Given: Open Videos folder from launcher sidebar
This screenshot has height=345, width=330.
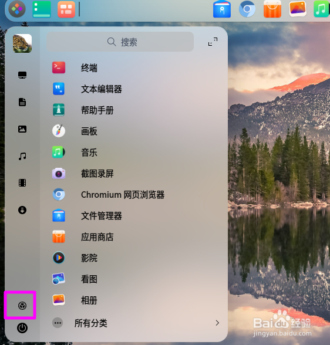Looking at the screenshot, I should [22, 183].
